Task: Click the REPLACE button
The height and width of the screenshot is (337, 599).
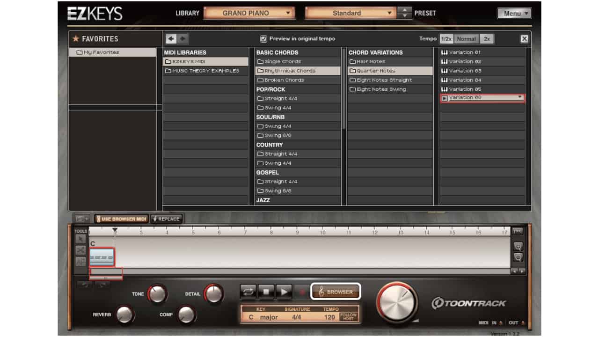Action: point(167,218)
